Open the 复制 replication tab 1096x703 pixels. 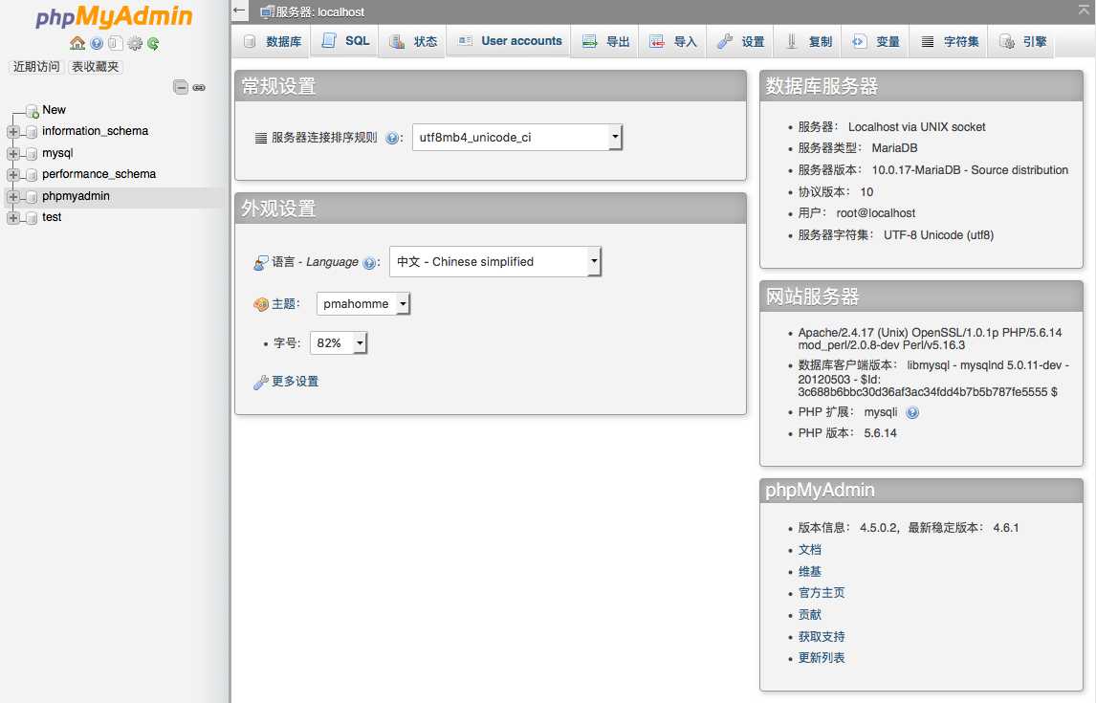point(809,41)
